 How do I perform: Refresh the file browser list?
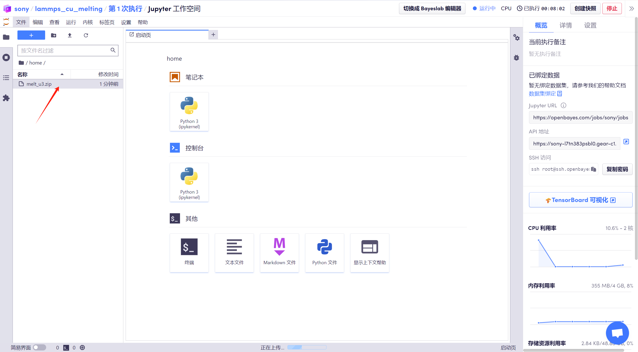click(86, 35)
